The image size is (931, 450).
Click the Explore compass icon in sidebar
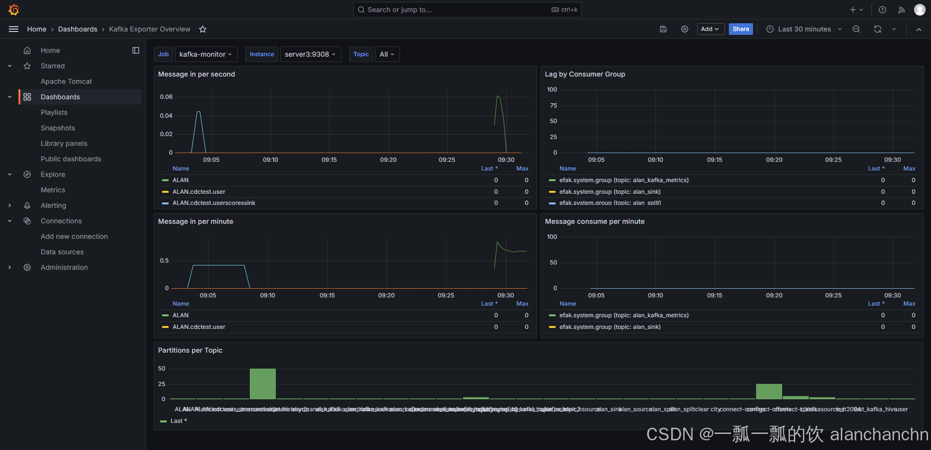click(27, 174)
